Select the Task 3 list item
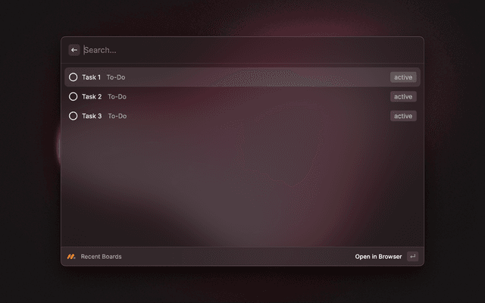 [x=242, y=116]
